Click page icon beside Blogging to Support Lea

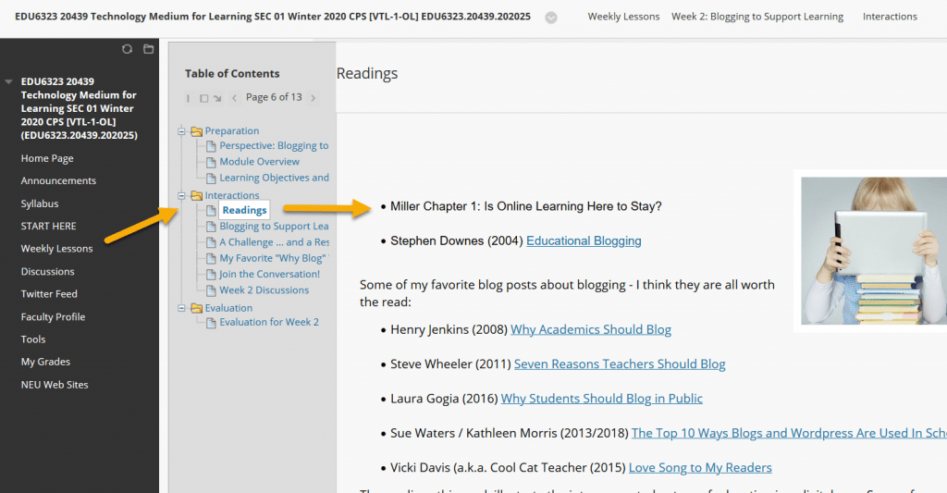211,227
